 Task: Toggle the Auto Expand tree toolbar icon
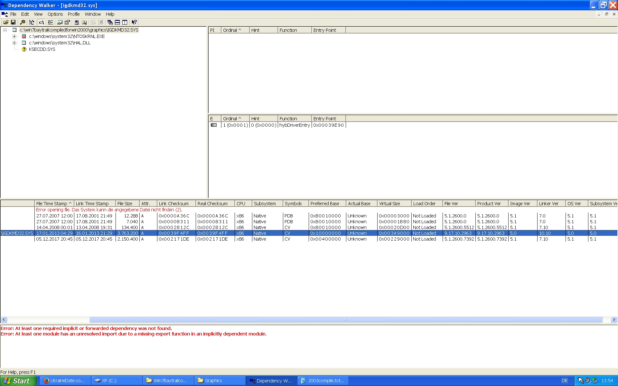[32, 22]
